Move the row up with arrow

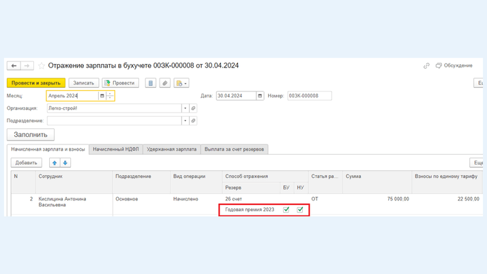[55, 163]
